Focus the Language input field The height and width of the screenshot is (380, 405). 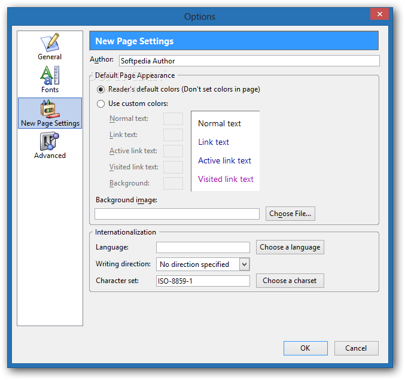(x=203, y=248)
